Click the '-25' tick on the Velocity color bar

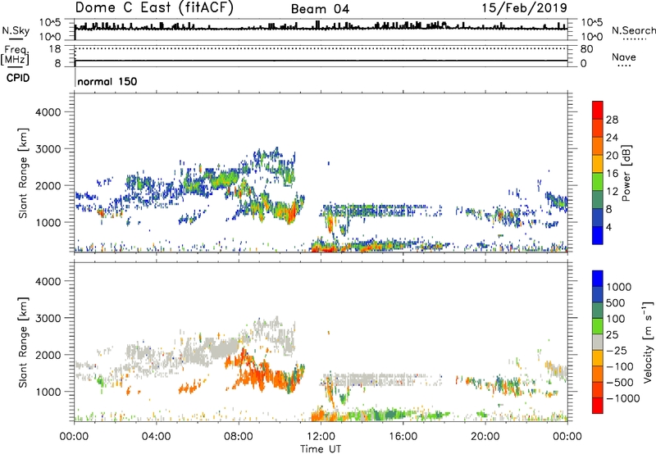(617, 351)
